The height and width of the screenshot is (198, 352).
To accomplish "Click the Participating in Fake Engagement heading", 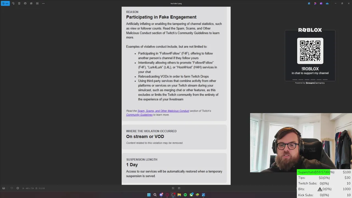I will click(161, 17).
